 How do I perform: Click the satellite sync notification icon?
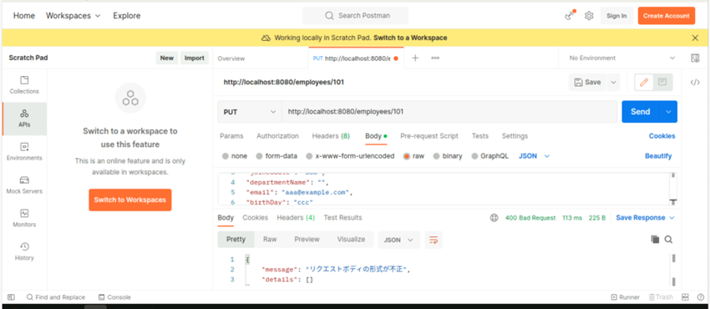(570, 15)
